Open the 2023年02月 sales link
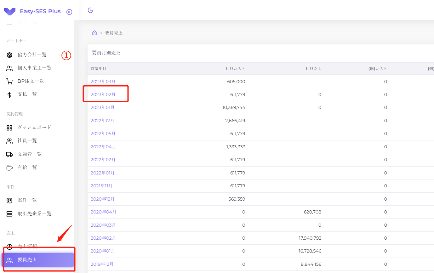This screenshot has width=434, height=273. click(x=103, y=94)
